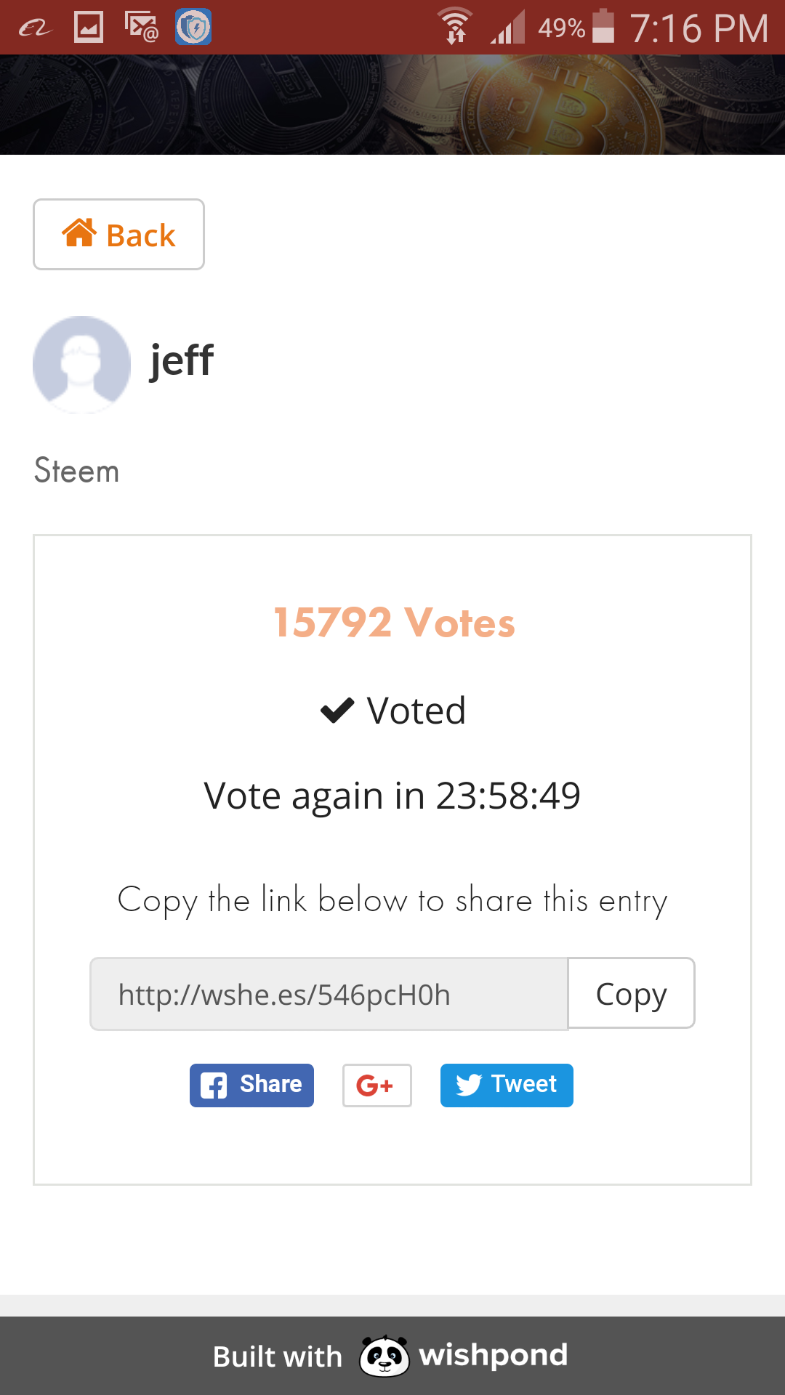The image size is (785, 1395).
Task: Tap the 15792 Votes count
Action: coord(394,623)
